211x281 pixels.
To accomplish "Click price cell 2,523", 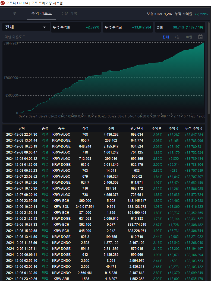I will (x=85, y=243).
